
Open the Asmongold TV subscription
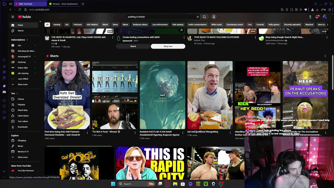[24, 56]
